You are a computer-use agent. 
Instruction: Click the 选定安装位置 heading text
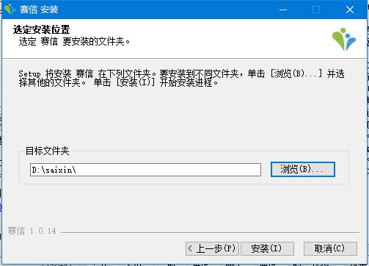[x=41, y=29]
